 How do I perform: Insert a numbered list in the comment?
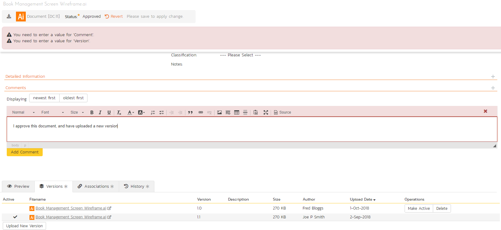(x=153, y=112)
